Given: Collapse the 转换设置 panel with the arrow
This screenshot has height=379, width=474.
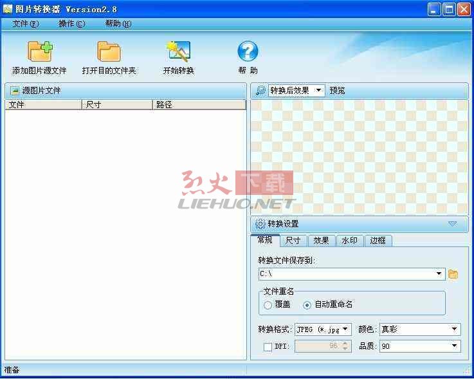Looking at the screenshot, I should pyautogui.click(x=453, y=224).
